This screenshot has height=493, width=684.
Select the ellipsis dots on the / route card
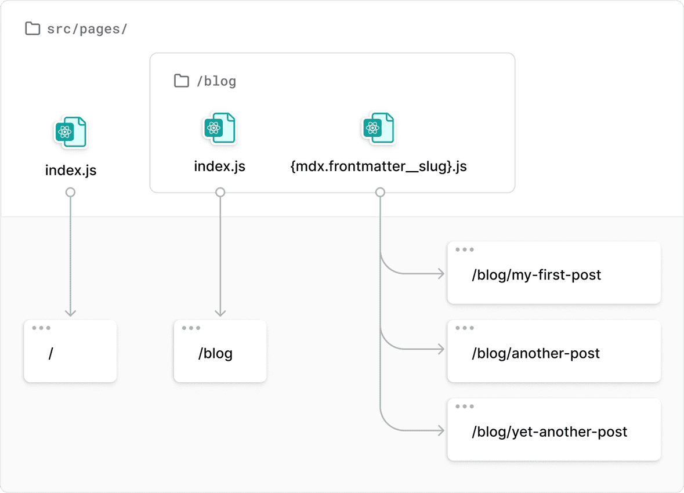[40, 327]
